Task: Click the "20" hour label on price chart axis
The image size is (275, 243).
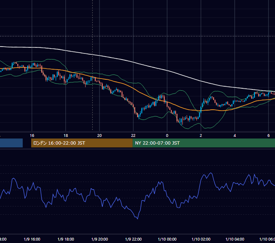Action: 99,136
